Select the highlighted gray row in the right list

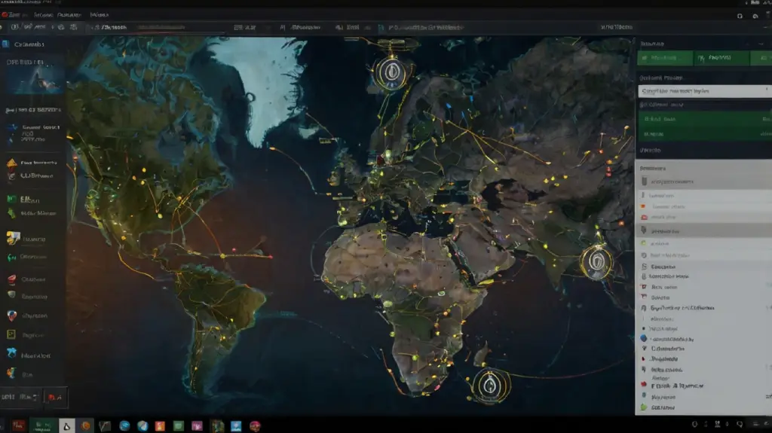[703, 230]
